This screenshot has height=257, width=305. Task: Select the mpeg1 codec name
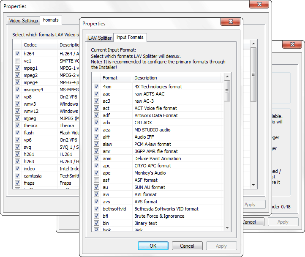[30, 68]
